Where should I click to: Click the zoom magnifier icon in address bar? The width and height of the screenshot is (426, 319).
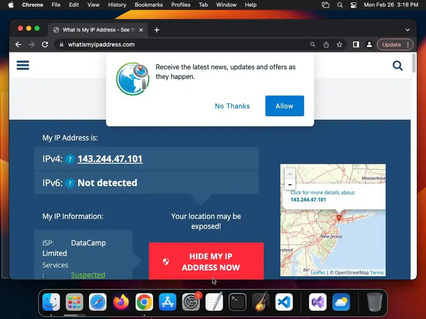[x=313, y=44]
